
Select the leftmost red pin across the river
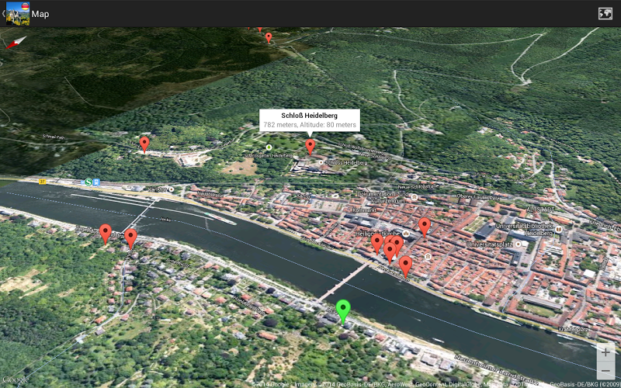click(106, 234)
